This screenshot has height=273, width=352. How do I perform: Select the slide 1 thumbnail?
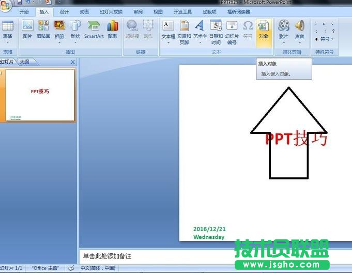(40, 95)
